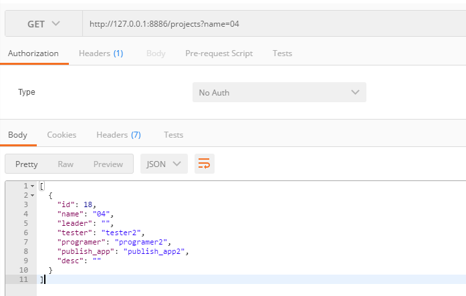Switch to Raw response view
This screenshot has width=466, height=296.
click(x=66, y=164)
